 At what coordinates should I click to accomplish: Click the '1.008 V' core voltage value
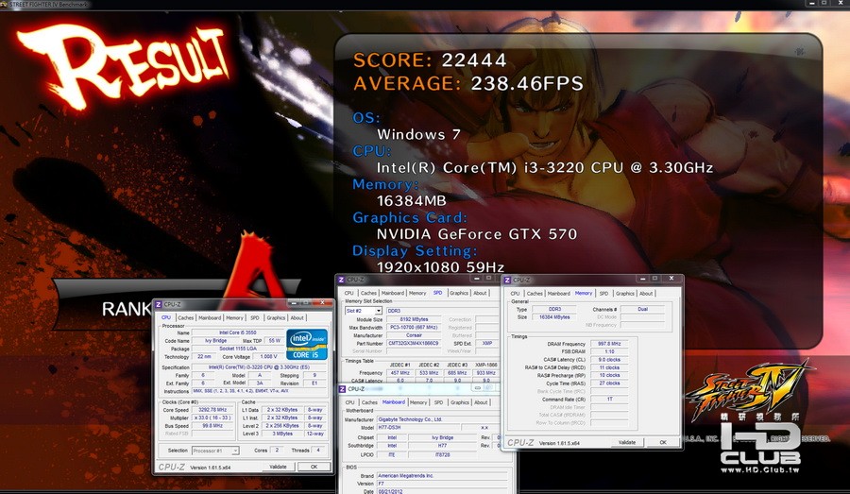click(x=268, y=356)
